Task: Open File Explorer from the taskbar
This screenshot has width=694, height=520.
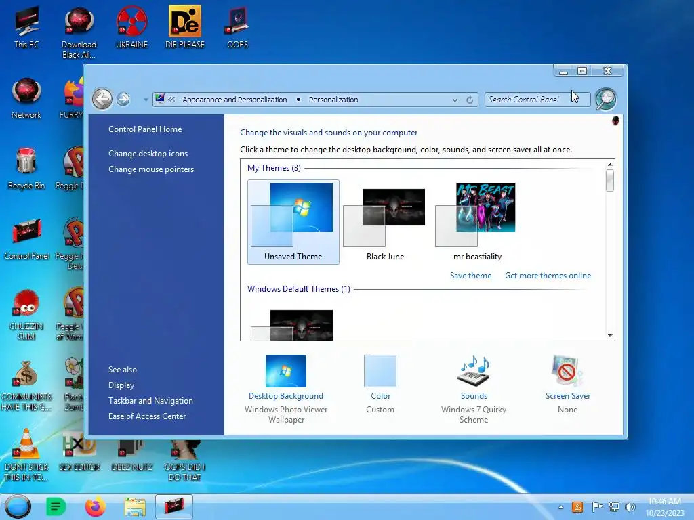Action: [x=135, y=506]
